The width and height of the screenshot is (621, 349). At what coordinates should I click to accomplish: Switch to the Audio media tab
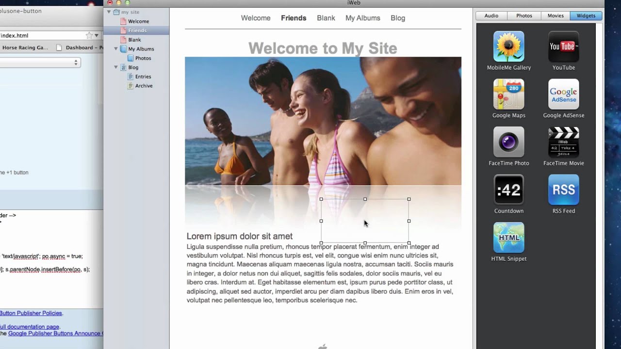tap(491, 16)
